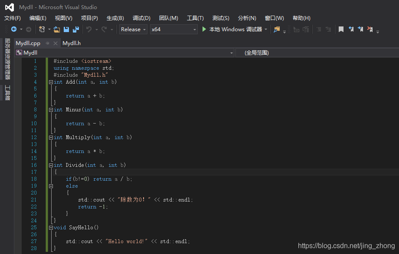Screen dimensions: 399x254
Task: Switch to the Mydll.h tab
Action: pos(72,43)
